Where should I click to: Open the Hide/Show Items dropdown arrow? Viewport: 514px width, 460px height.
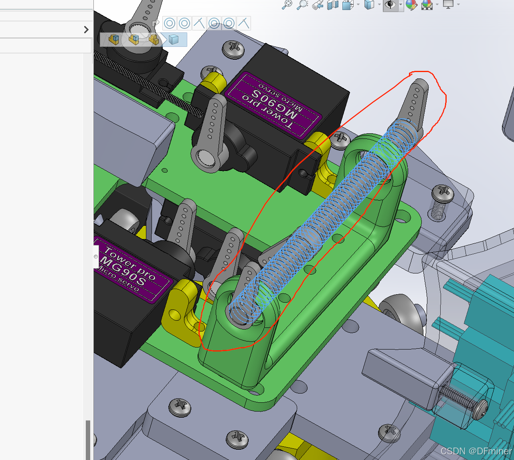coord(401,5)
